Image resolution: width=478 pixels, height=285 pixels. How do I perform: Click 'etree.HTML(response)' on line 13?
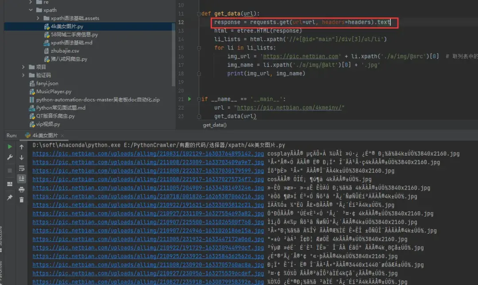[x=270, y=31]
